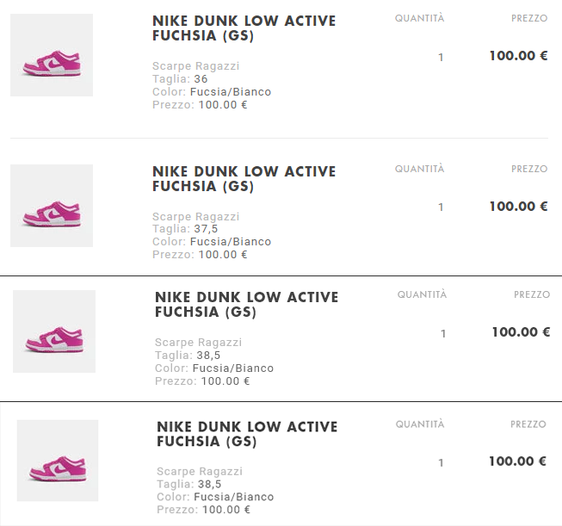
Task: Click the Taglia: 36 size text
Action: coord(180,79)
